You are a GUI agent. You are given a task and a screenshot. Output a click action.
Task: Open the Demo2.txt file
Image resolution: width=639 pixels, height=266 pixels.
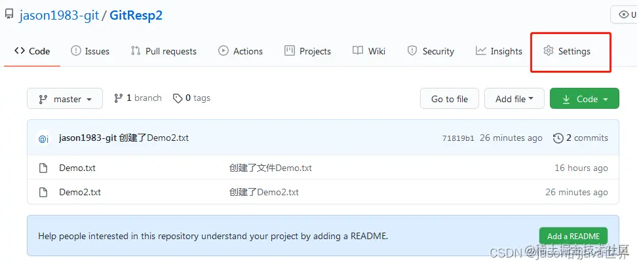point(80,192)
